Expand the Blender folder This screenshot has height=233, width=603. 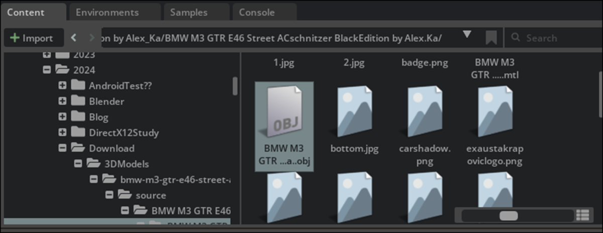(x=62, y=101)
